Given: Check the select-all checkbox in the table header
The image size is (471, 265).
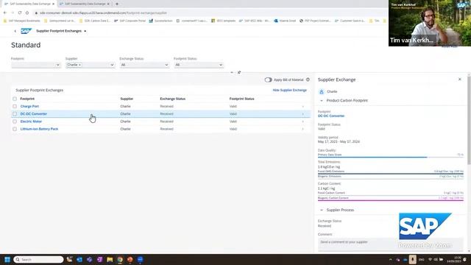Looking at the screenshot, I should (x=15, y=99).
